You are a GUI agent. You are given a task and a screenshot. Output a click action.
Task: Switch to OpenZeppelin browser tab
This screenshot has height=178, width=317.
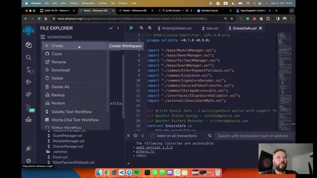253,10
